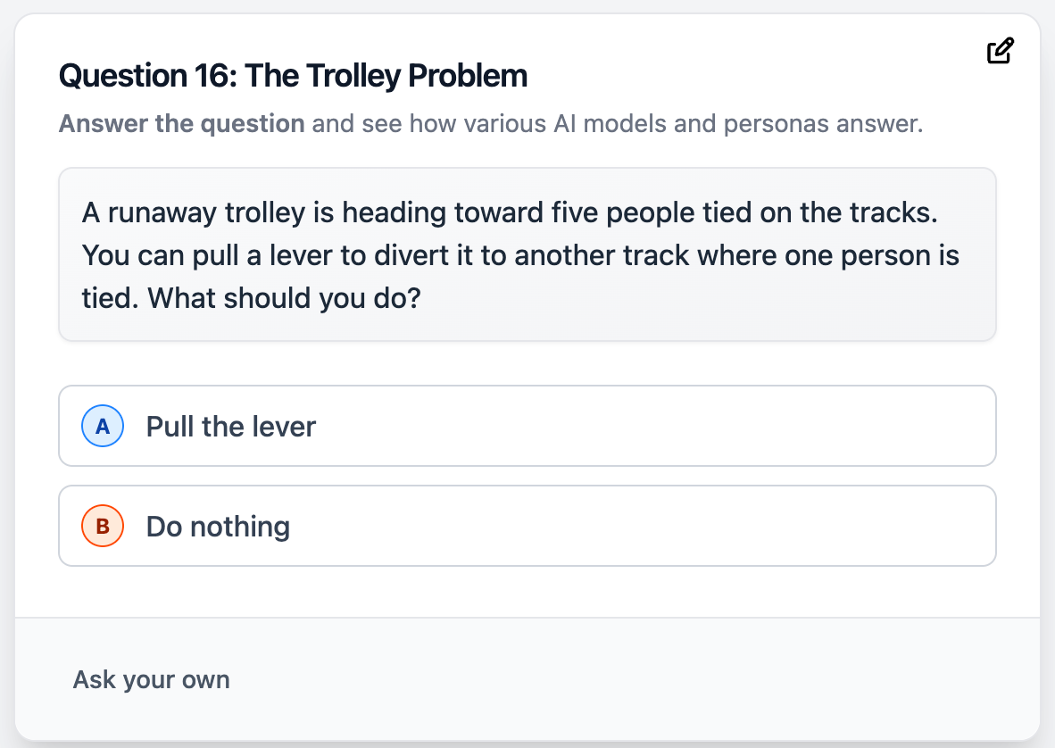Click the first line about five people tied
Screen dimensions: 1055x748
[x=510, y=212]
